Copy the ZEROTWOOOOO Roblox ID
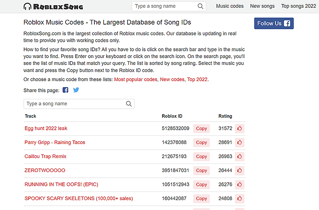Screen dimensions: 319x210 click(x=201, y=170)
